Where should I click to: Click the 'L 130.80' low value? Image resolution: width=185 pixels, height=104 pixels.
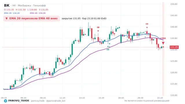(32, 10)
